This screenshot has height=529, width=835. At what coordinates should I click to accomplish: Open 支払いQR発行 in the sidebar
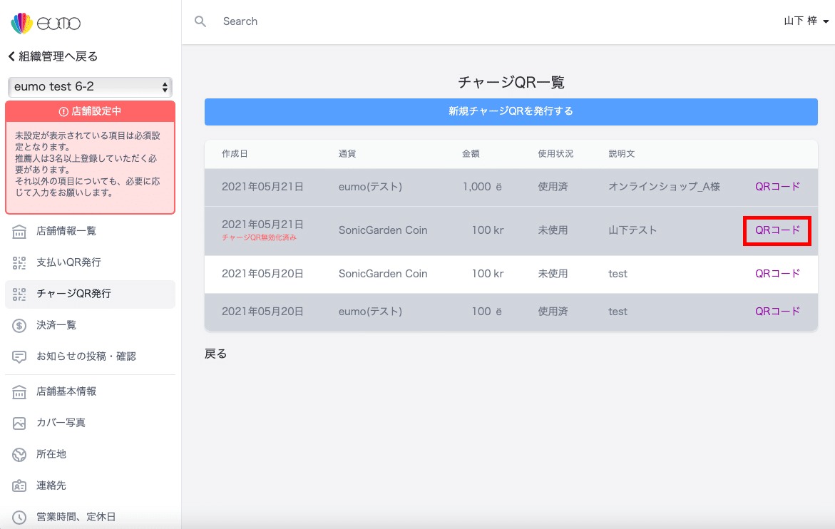click(90, 262)
